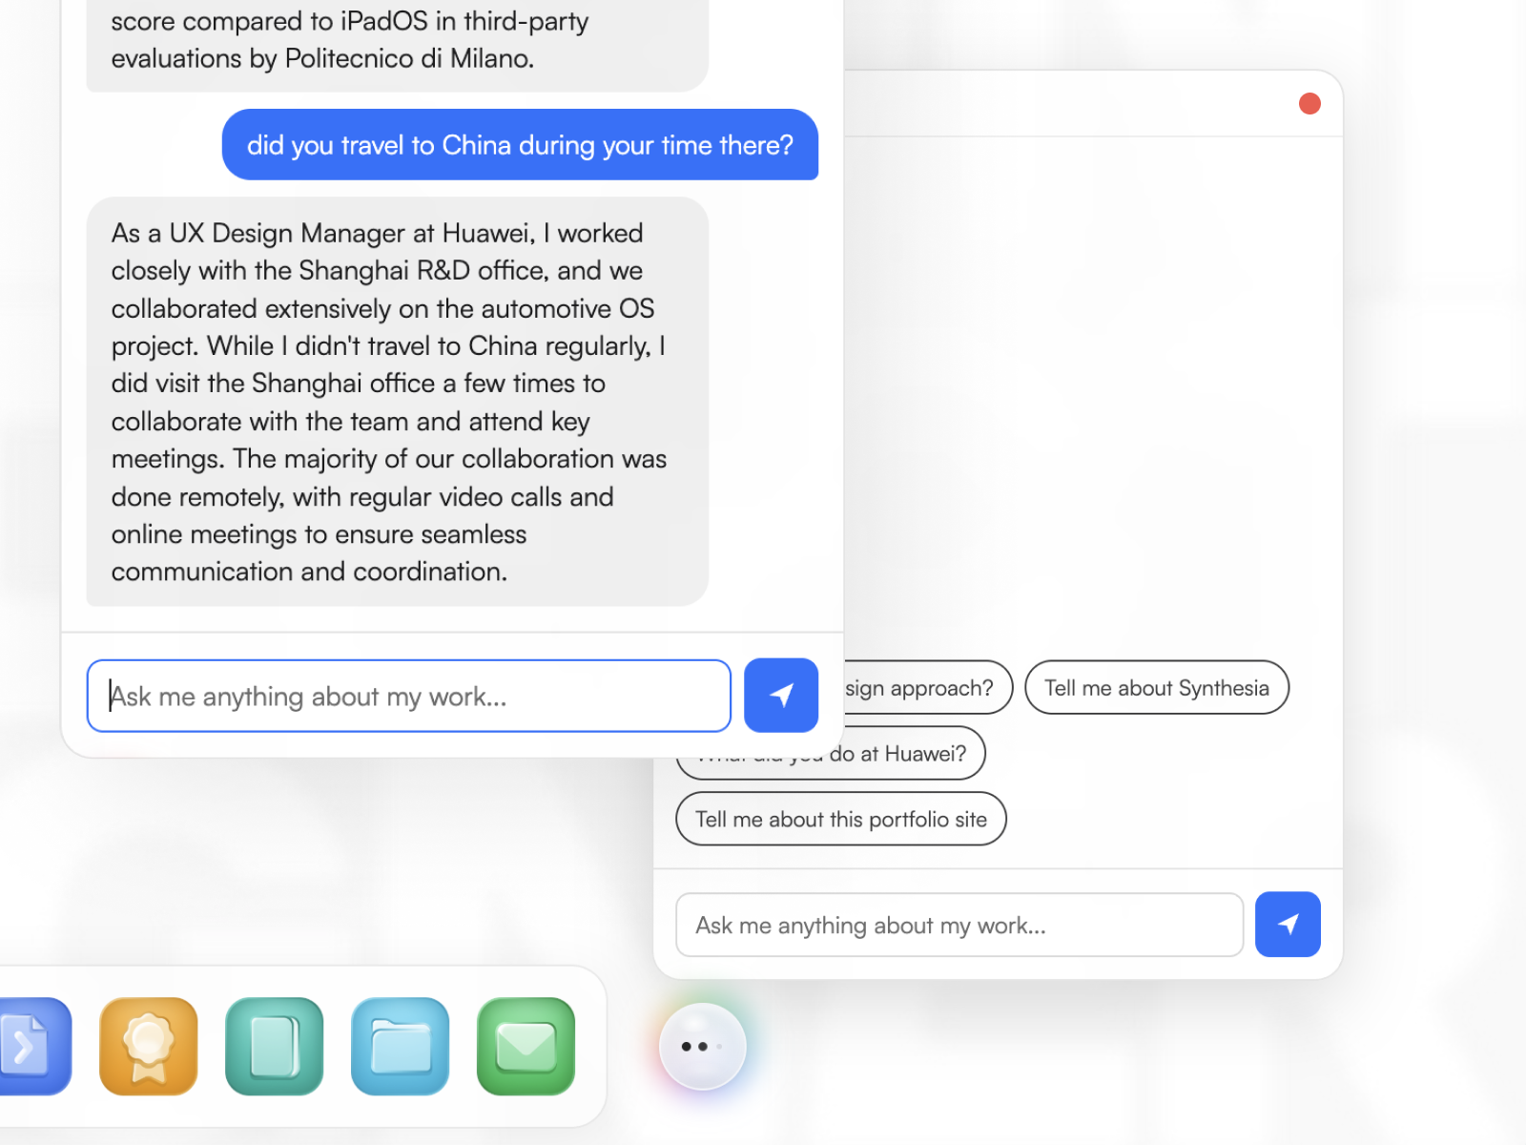The height and width of the screenshot is (1145, 1526).
Task: Click the round chatbot assistant orb
Action: coord(703,1047)
